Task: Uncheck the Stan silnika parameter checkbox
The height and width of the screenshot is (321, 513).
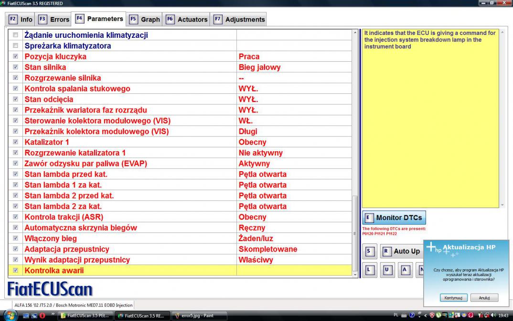Action: (16, 67)
